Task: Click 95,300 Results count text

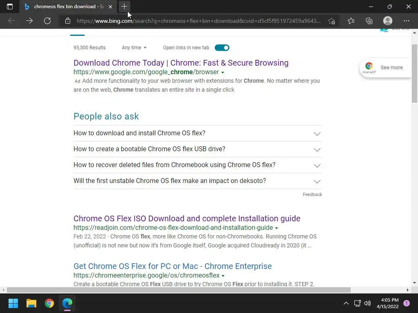Action: [x=89, y=48]
